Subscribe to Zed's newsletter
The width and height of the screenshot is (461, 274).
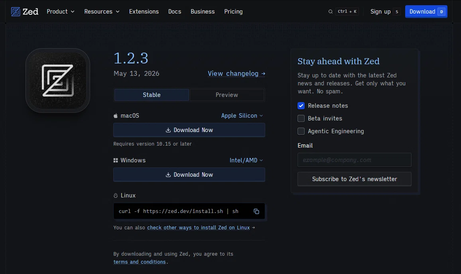tap(354, 179)
